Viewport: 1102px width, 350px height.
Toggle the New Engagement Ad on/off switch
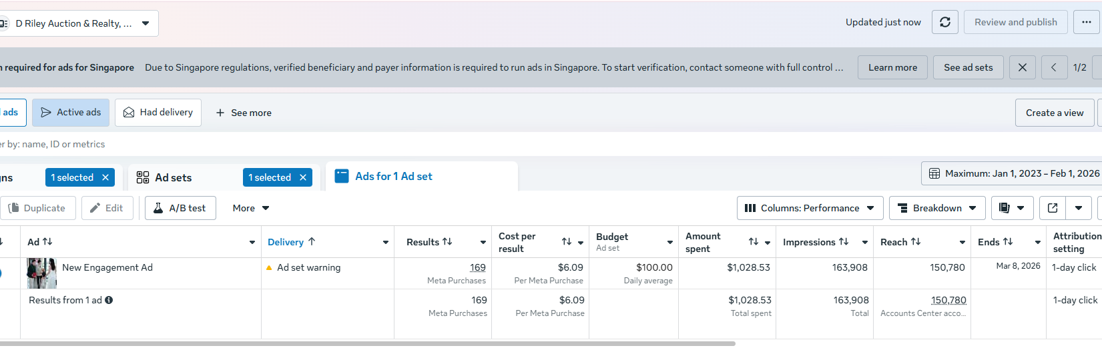pos(1,273)
